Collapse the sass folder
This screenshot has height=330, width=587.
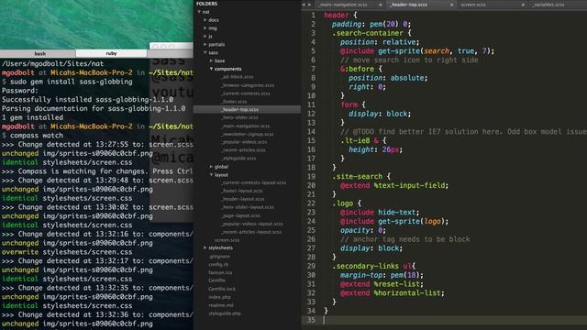point(205,53)
